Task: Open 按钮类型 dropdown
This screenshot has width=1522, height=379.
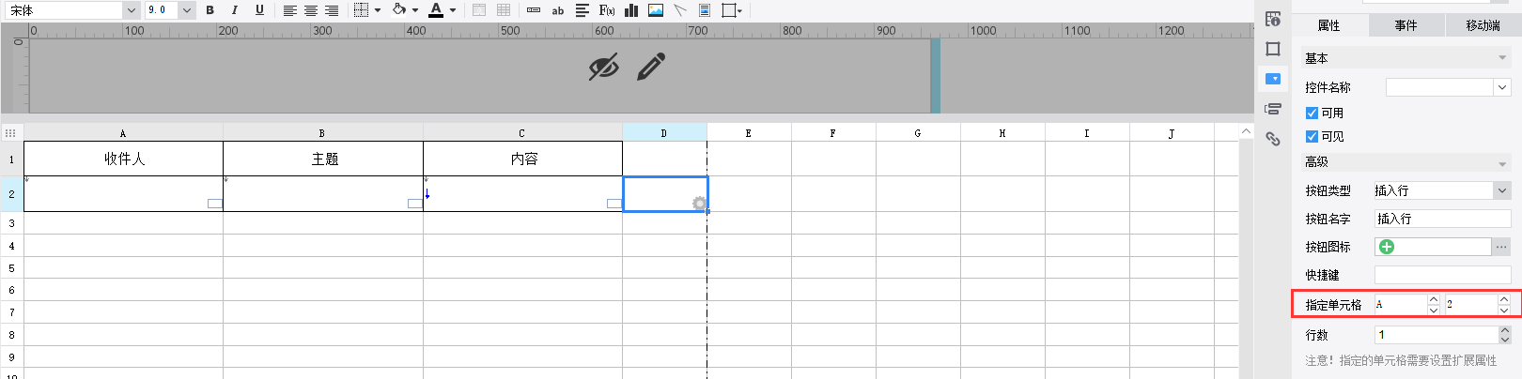Action: [x=1501, y=190]
